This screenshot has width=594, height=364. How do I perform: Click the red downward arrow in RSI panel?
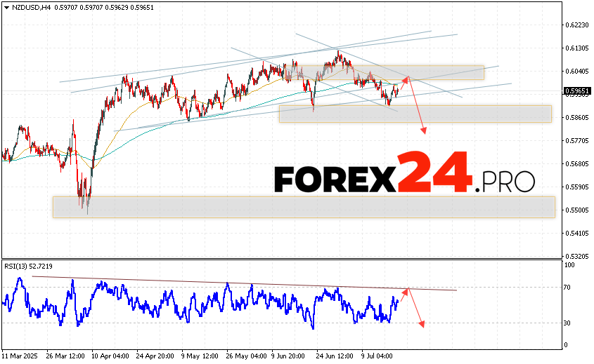pyautogui.click(x=416, y=307)
